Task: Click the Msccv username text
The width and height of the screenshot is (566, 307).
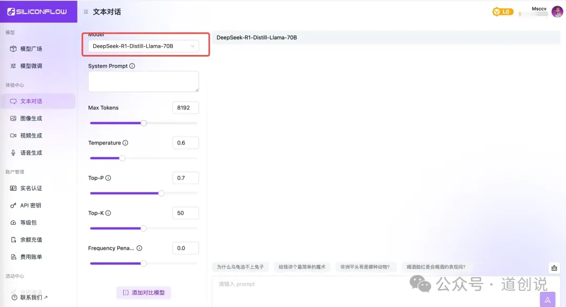Action: tap(539, 9)
